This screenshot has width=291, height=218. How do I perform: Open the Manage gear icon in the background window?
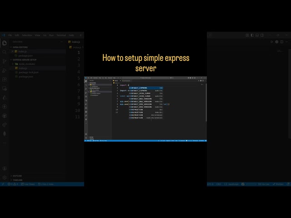click(x=5, y=178)
